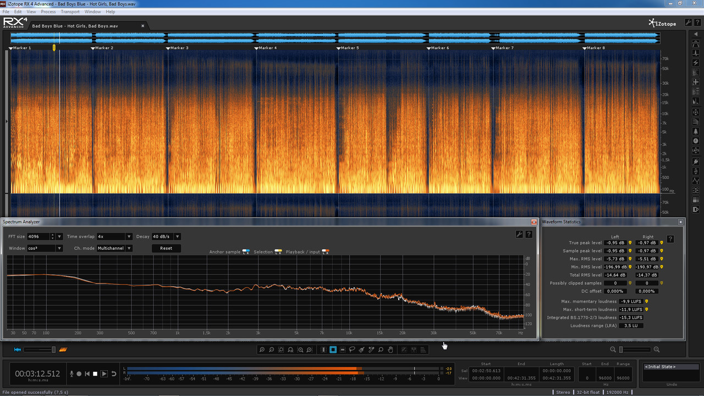Open the Plug-in module icon
This screenshot has width=704, height=396.
(x=696, y=161)
